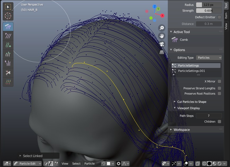Expand the Select Linked operator panel
Image resolution: width=230 pixels, height=167 pixels.
point(20,156)
